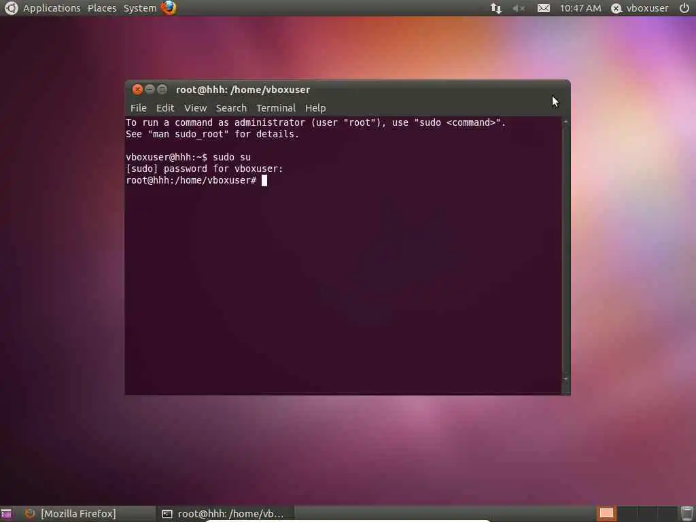696x522 pixels.
Task: Click the 'See "man sudo_root" for details.' line
Action: (x=213, y=134)
